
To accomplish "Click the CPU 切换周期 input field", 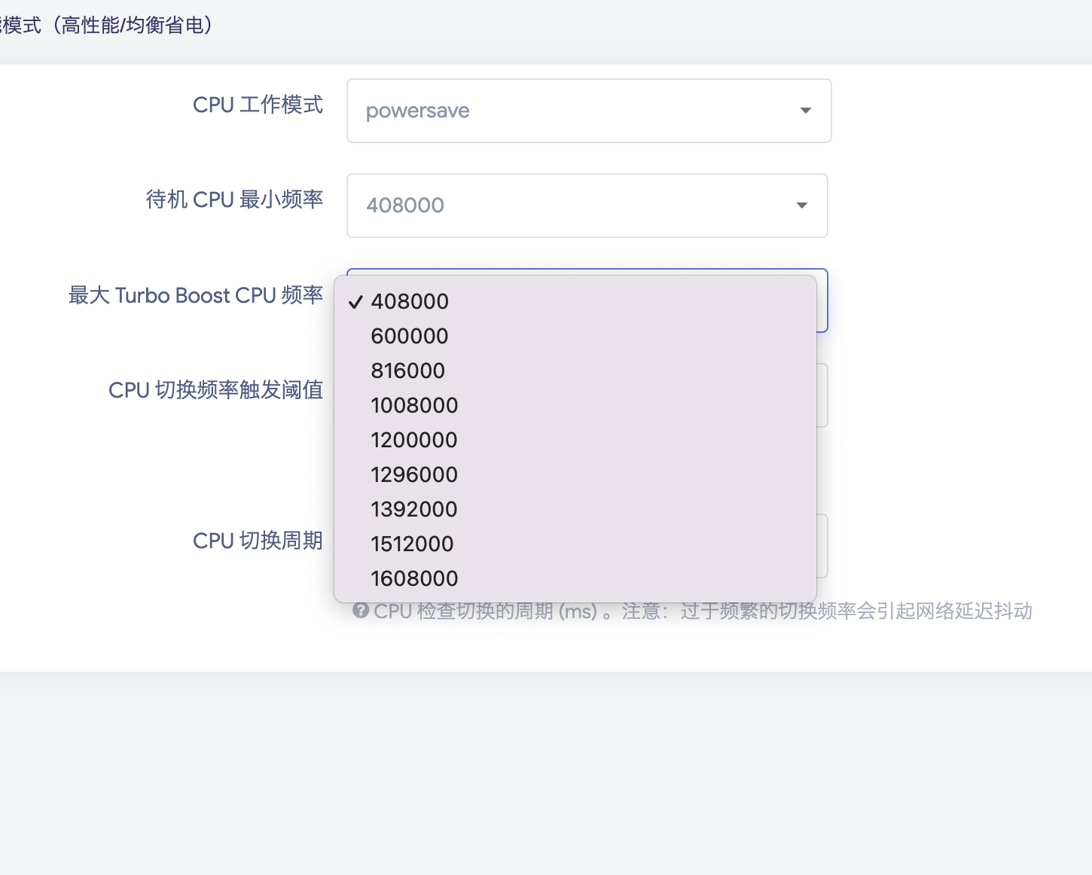I will pos(822,546).
